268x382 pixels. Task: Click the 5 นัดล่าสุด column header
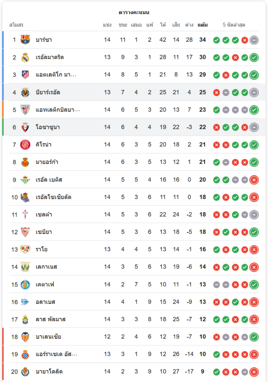click(234, 25)
